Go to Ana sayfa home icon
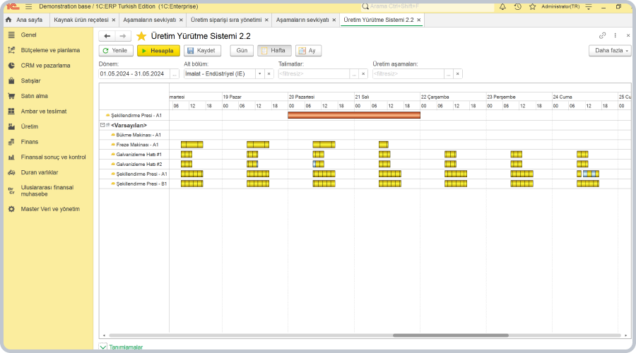This screenshot has width=636, height=353. [8, 20]
